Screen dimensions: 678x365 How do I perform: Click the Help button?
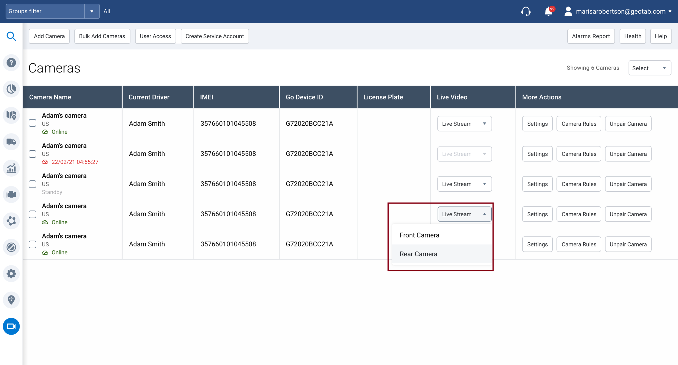(661, 36)
